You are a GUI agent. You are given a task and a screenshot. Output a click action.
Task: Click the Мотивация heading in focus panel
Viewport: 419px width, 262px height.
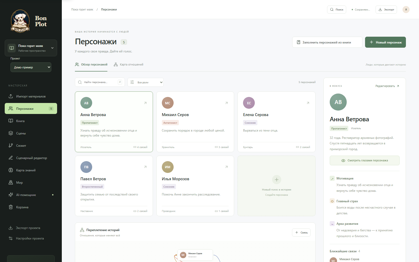[345, 178]
